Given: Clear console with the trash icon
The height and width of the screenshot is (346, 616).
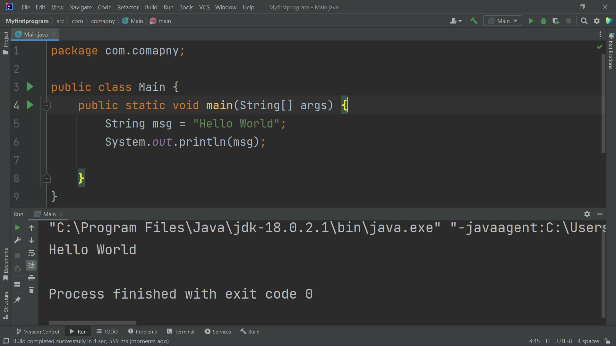Looking at the screenshot, I should [31, 290].
